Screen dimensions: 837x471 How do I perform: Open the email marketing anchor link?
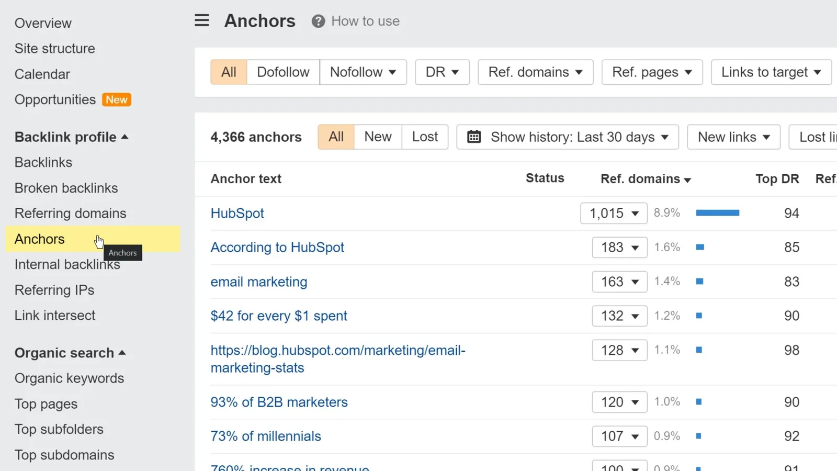[x=259, y=282]
